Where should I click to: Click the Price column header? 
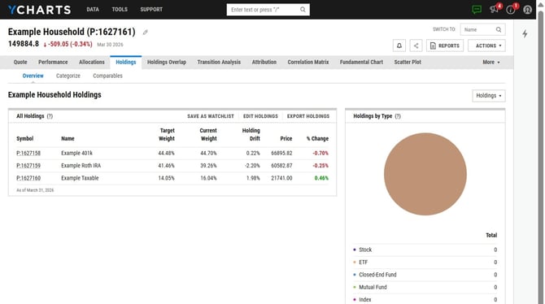[x=286, y=139]
